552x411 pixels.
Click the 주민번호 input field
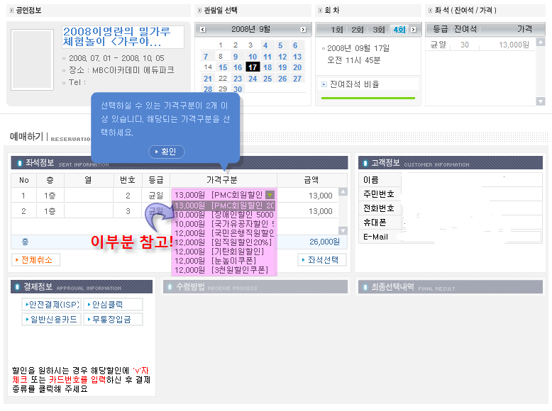[x=471, y=193]
